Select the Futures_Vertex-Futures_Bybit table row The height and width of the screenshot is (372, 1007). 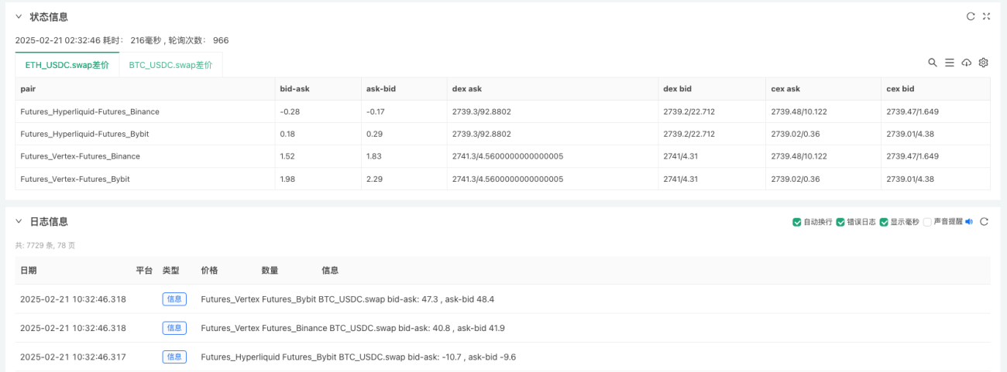click(503, 179)
